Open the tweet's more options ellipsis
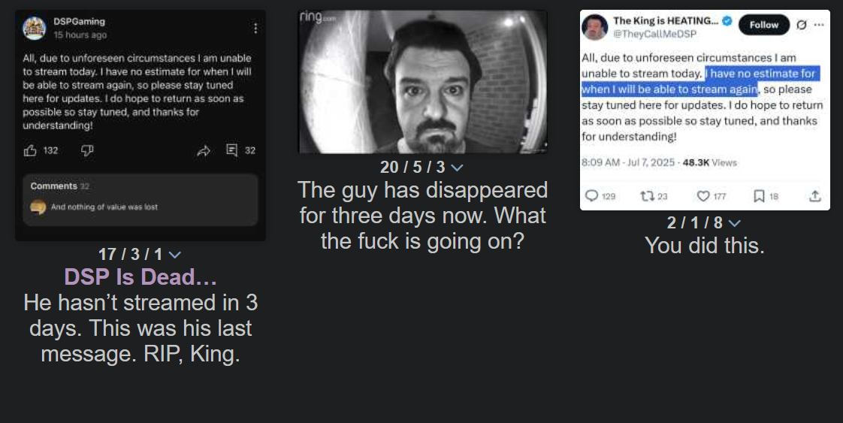 820,25
